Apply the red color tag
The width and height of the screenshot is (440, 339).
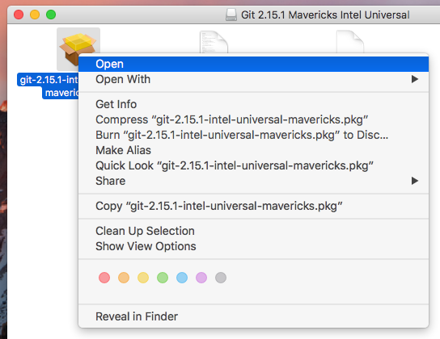104,278
